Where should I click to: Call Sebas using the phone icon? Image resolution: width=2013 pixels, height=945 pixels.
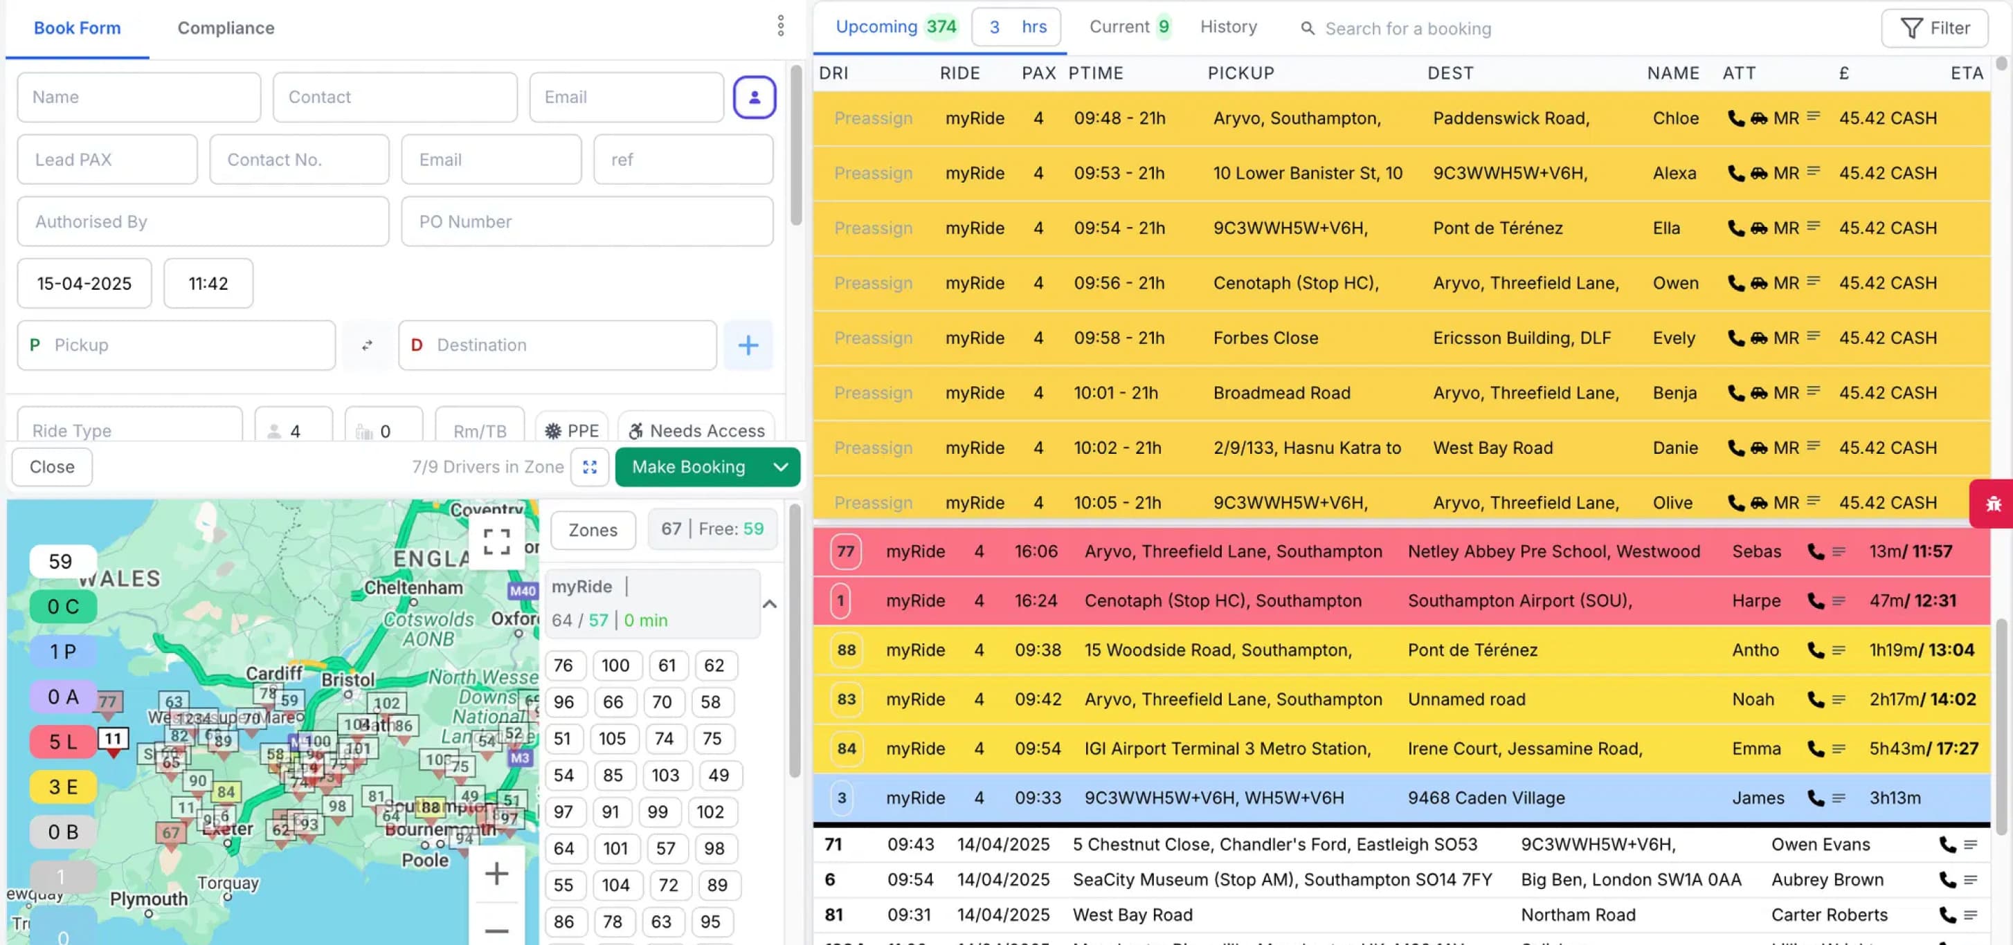(x=1815, y=552)
